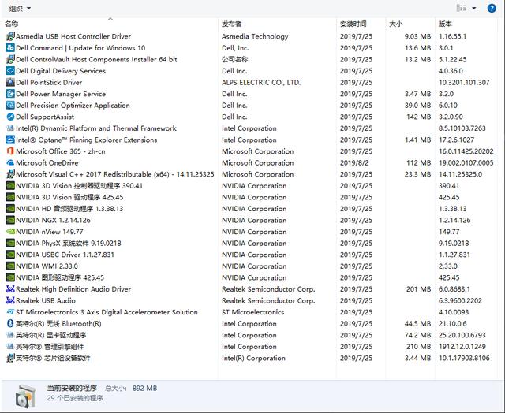The width and height of the screenshot is (505, 413).
Task: Sort by 安装时间 column header
Action: click(353, 24)
